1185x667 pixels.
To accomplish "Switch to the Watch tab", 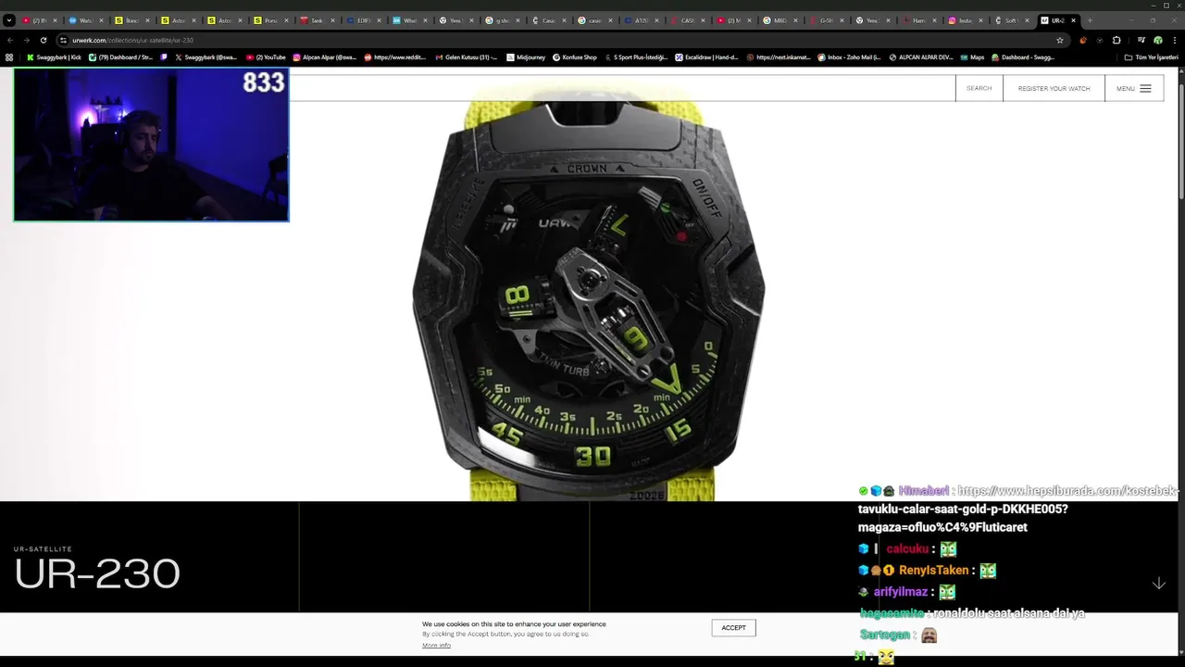I will (84, 20).
